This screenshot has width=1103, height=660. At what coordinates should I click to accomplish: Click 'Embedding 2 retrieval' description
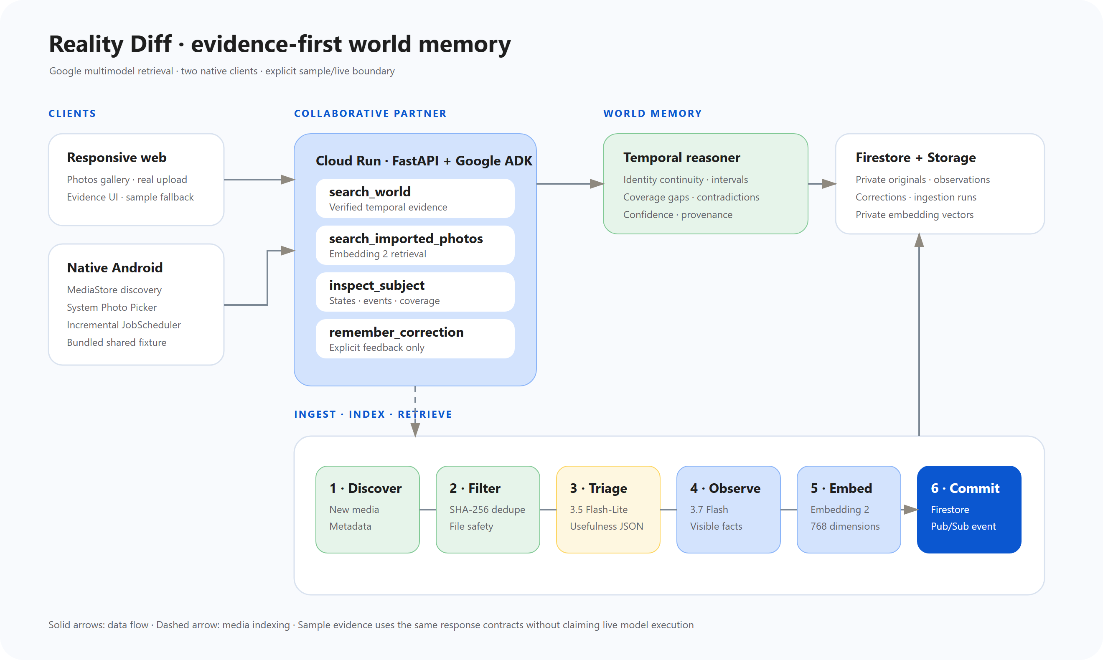(x=378, y=254)
